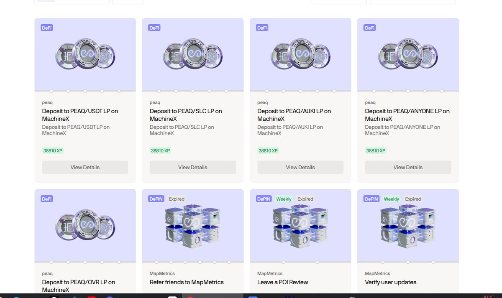Click the coin artwork on PEAQ/USDT LP card
Image resolution: width=502 pixels, height=298 pixels.
(x=85, y=55)
